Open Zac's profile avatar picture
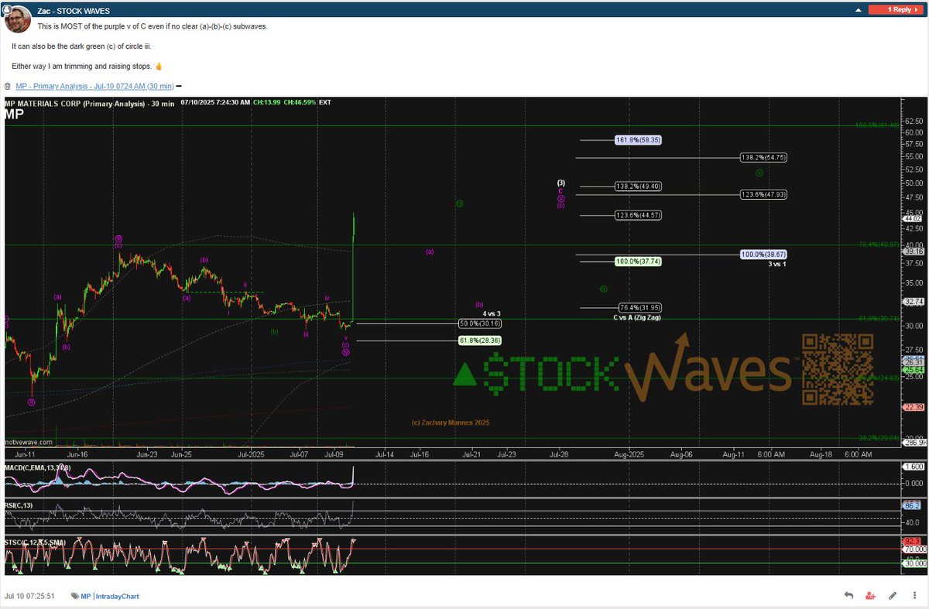The width and height of the screenshot is (929, 609). [18, 20]
